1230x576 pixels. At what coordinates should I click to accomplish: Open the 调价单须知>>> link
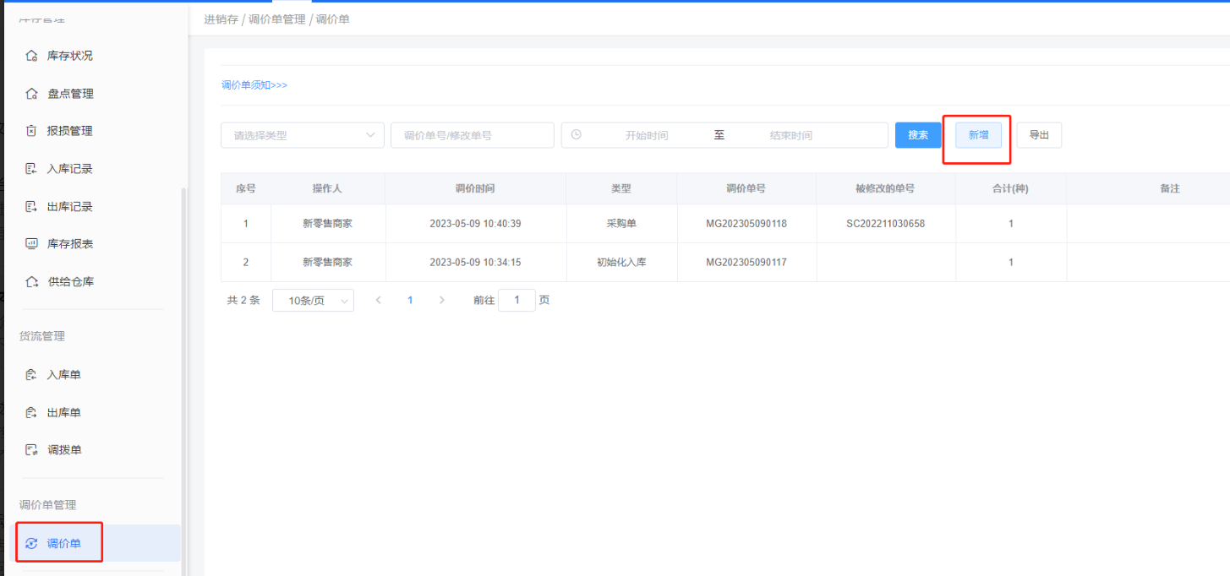pyautogui.click(x=254, y=85)
